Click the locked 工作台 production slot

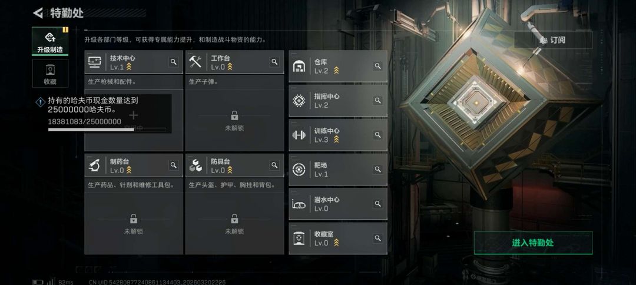tap(234, 120)
